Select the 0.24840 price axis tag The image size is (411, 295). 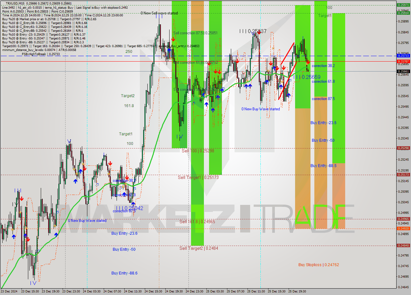pyautogui.click(x=403, y=246)
